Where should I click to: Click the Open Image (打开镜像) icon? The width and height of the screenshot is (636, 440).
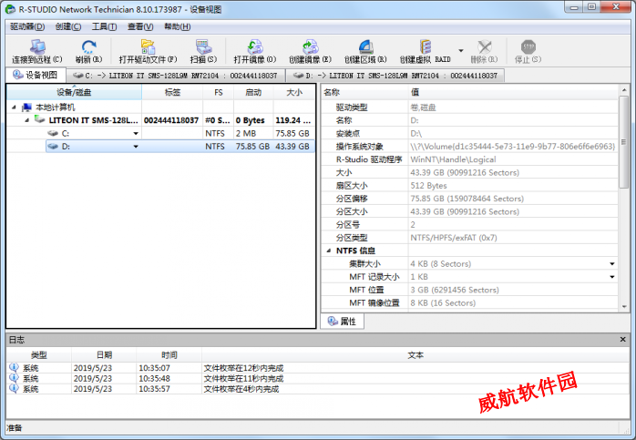click(x=255, y=47)
